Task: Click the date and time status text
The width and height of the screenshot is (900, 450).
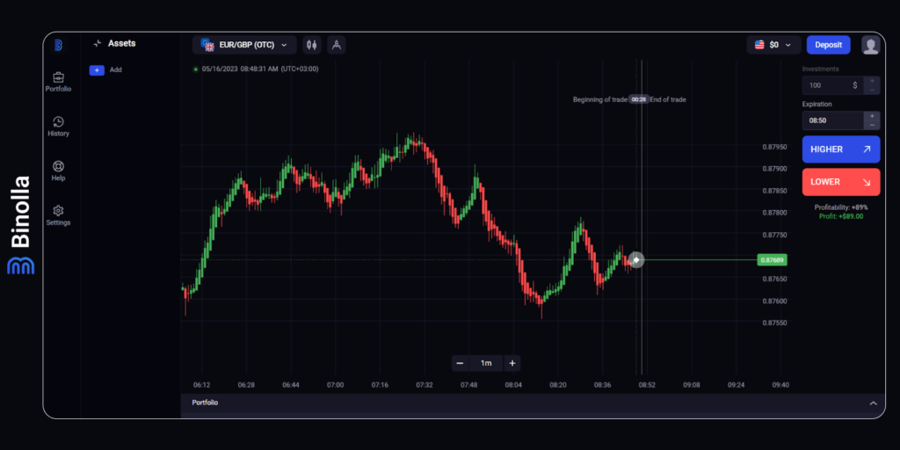Action: click(x=260, y=69)
